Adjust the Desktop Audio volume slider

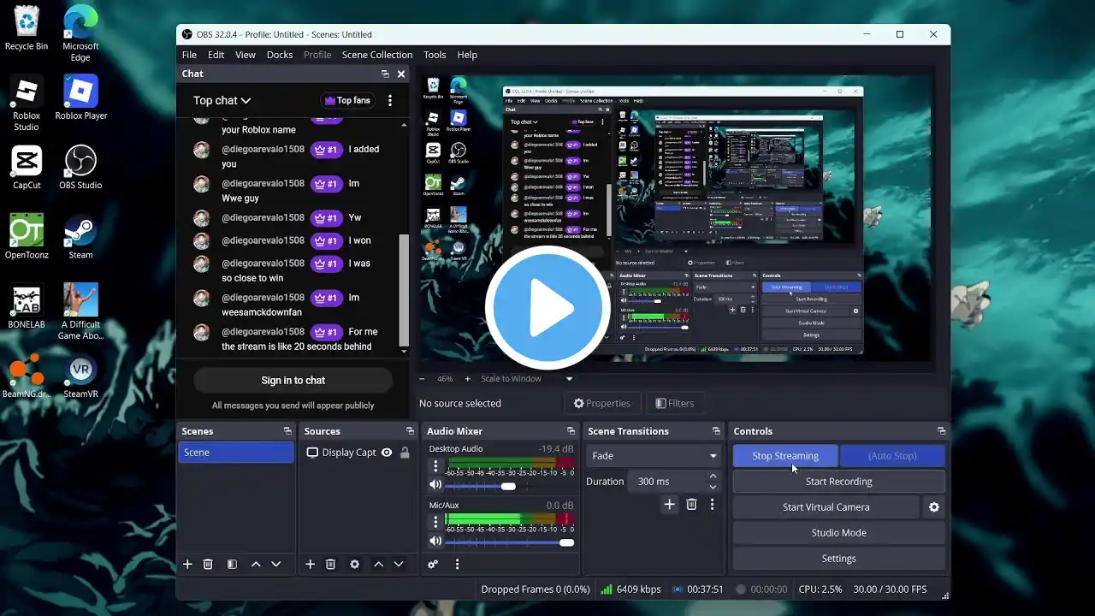point(508,486)
